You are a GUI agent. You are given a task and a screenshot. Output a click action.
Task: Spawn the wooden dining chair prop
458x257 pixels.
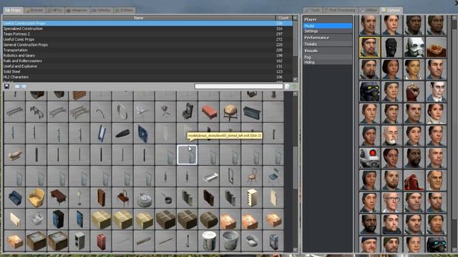click(252, 176)
